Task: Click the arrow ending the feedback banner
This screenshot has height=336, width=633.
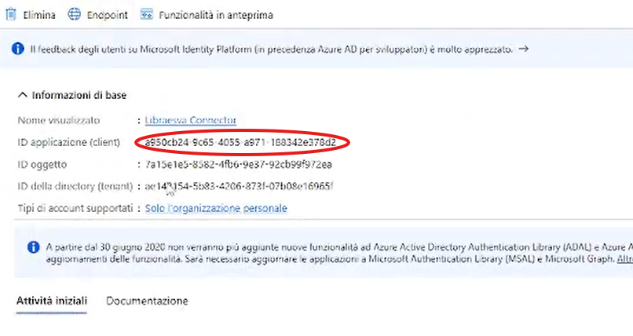Action: click(x=524, y=49)
